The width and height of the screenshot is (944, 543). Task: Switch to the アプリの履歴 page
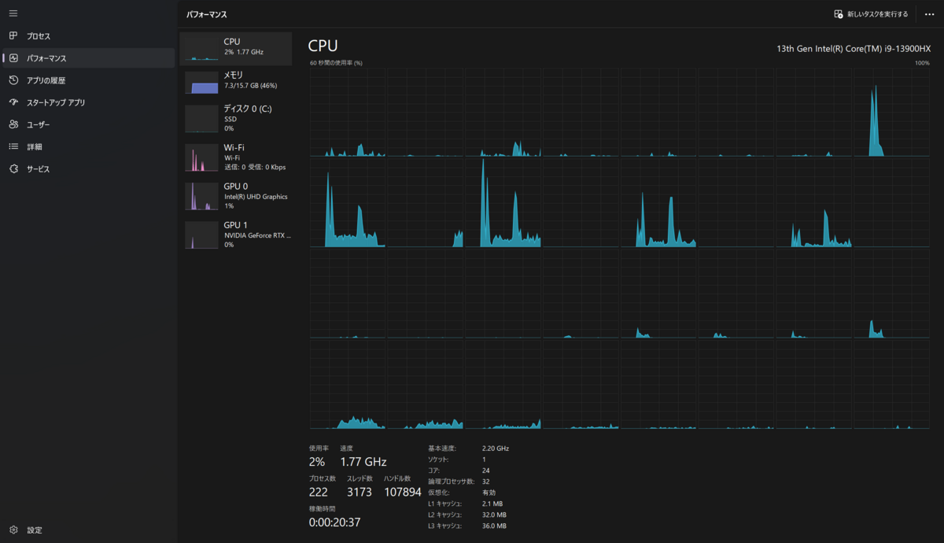point(46,80)
